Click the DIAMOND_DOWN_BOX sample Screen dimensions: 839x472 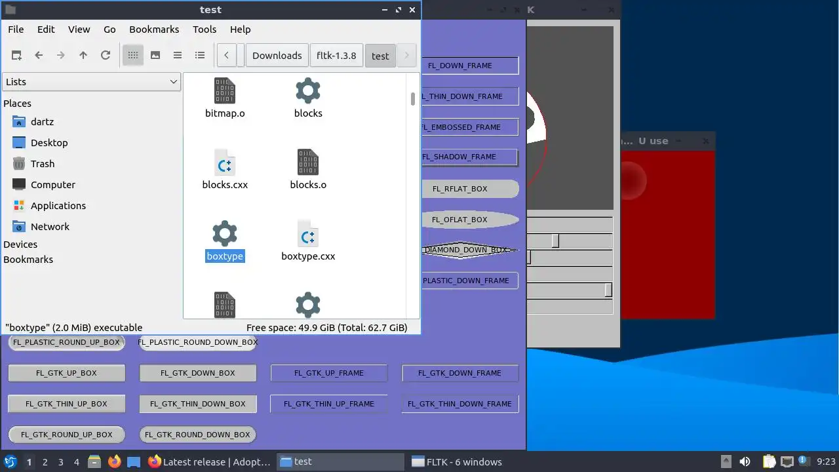[469, 250]
